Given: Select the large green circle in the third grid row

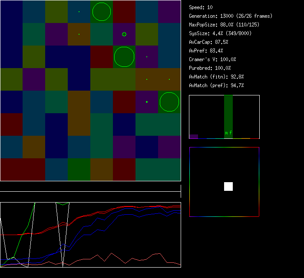Looking at the screenshot, I should 124,57.
